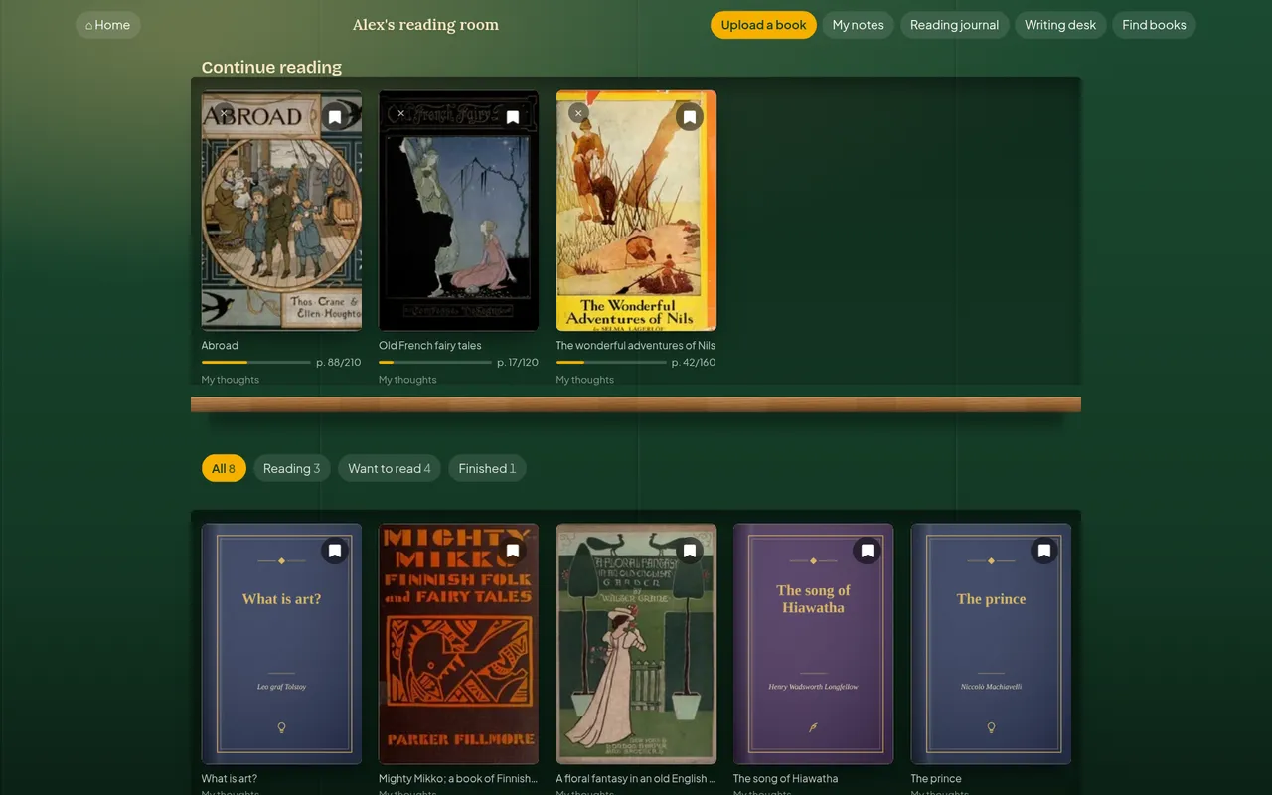The width and height of the screenshot is (1272, 795).
Task: Select the Reading 3 filter
Action: pos(291,468)
